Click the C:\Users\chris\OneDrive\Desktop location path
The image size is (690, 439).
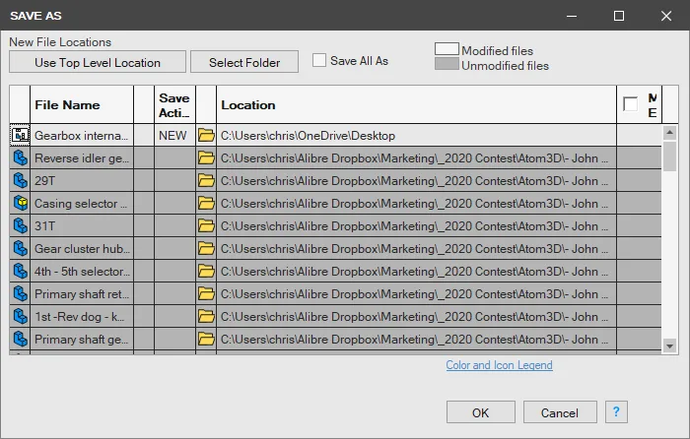[x=308, y=136]
